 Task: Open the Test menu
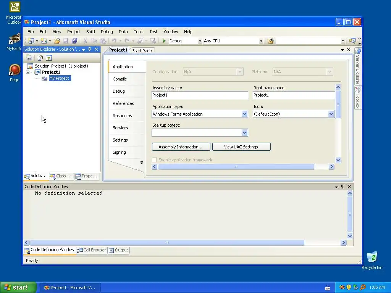point(153,32)
